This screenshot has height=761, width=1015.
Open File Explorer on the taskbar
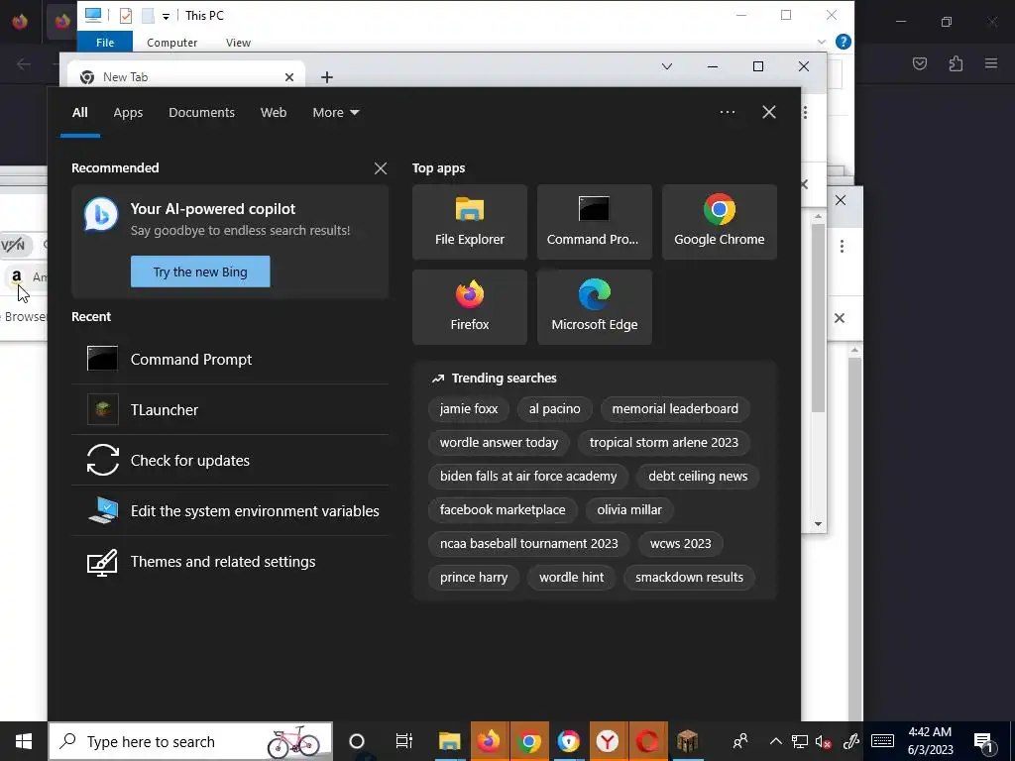pos(449,741)
